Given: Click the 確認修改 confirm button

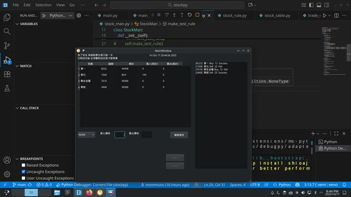Looking at the screenshot, I should (x=179, y=135).
